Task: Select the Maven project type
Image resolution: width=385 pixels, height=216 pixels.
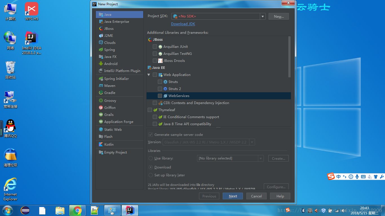Action: click(120, 86)
